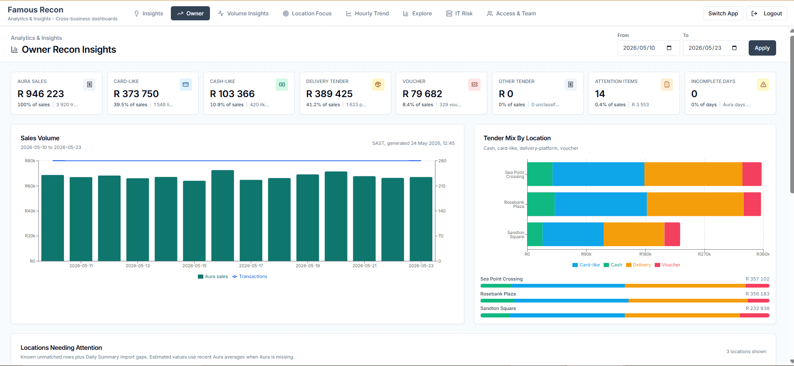Click Sea Point Crossing progress bar
Screen dimensions: 794x366
click(x=625, y=285)
